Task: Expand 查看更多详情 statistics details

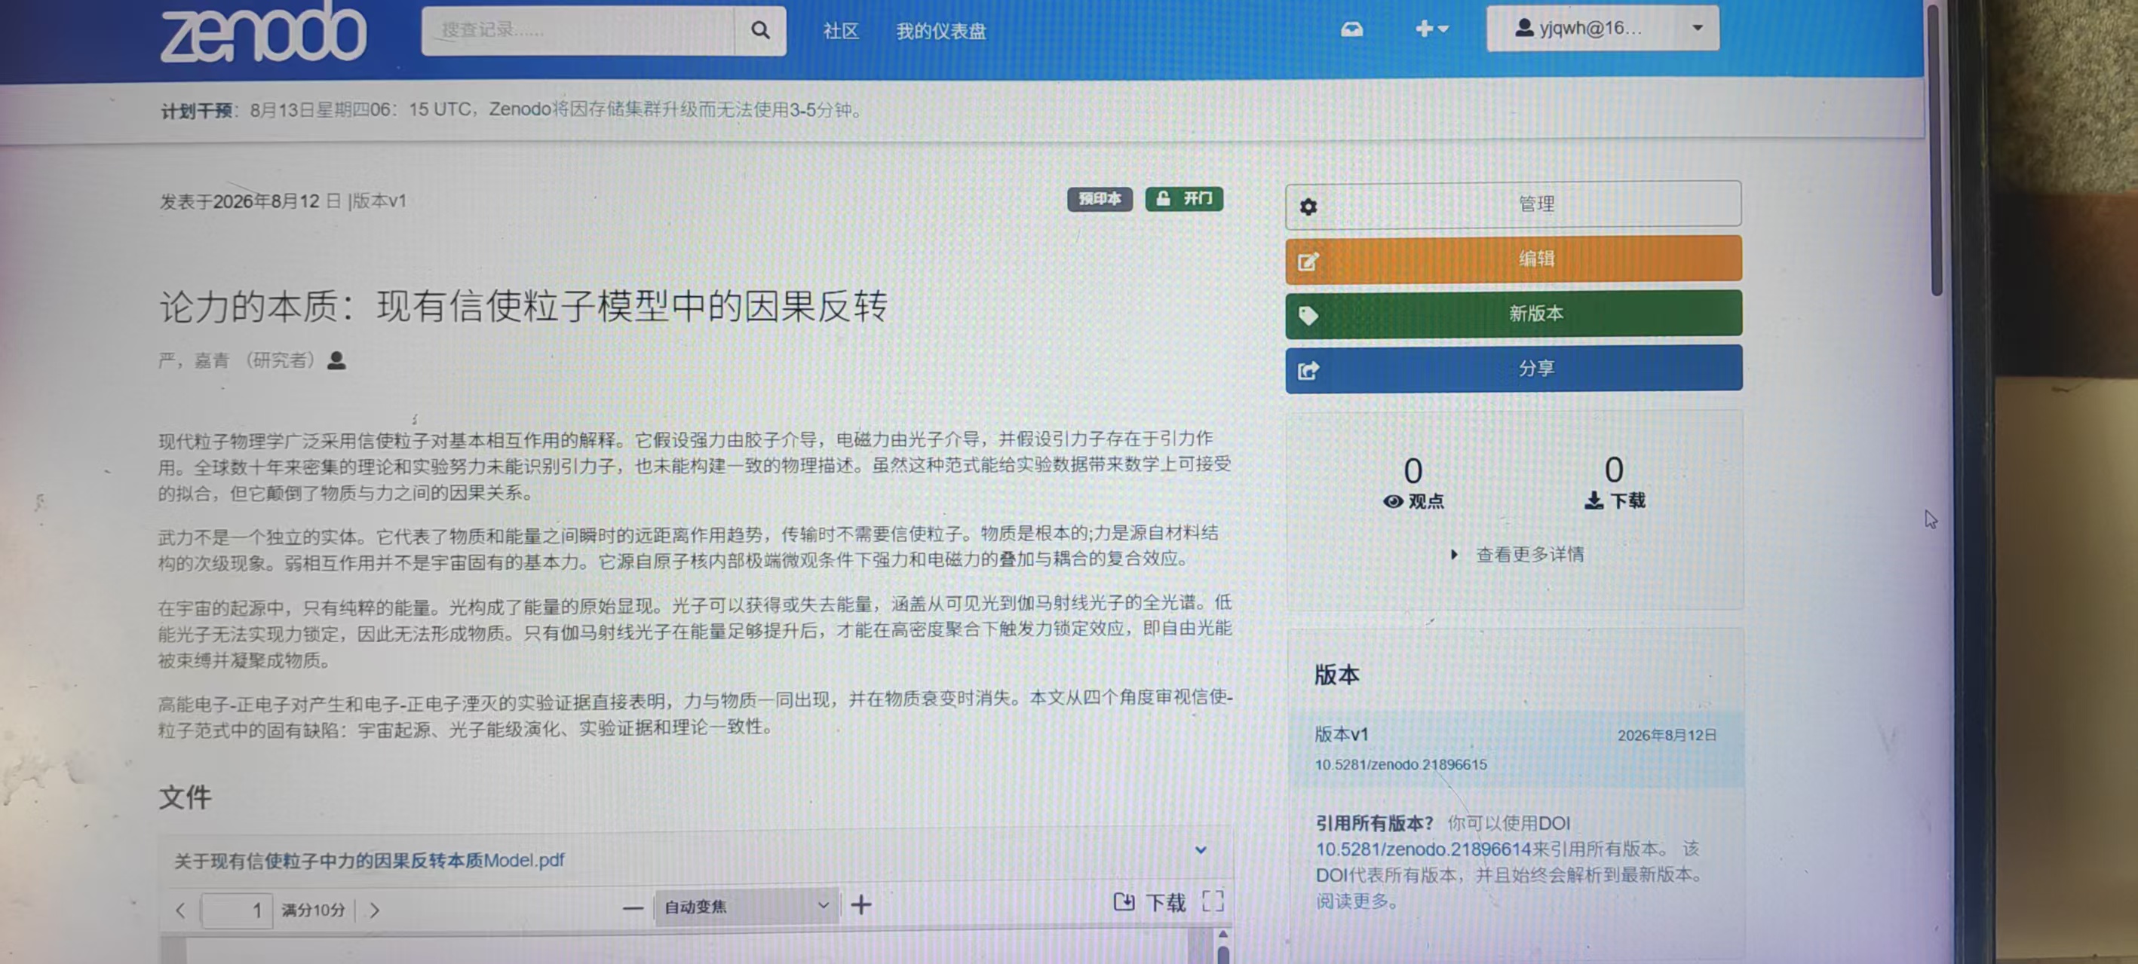Action: click(1517, 554)
